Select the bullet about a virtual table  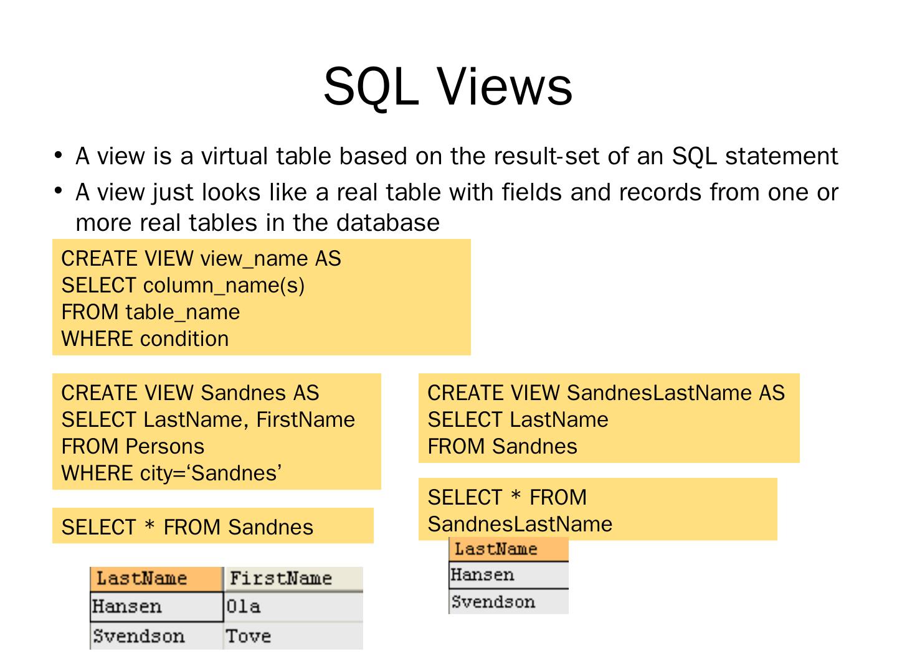click(456, 156)
